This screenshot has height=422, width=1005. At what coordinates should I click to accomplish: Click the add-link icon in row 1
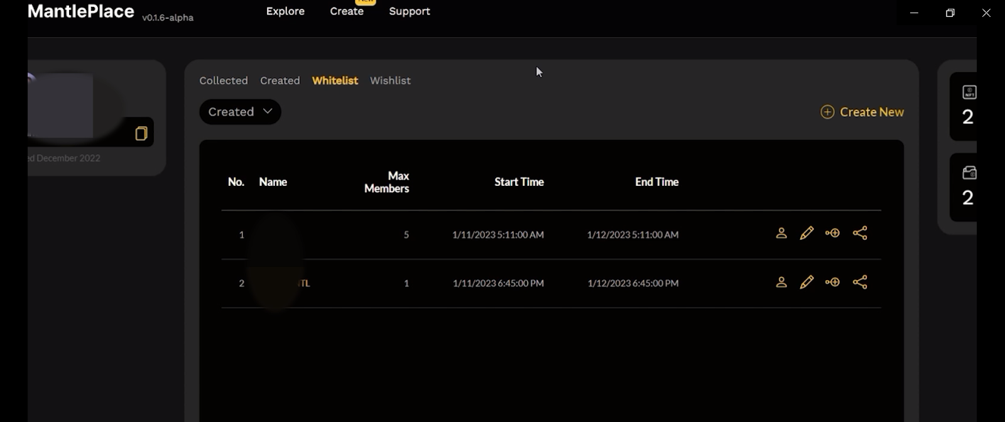[x=832, y=233]
